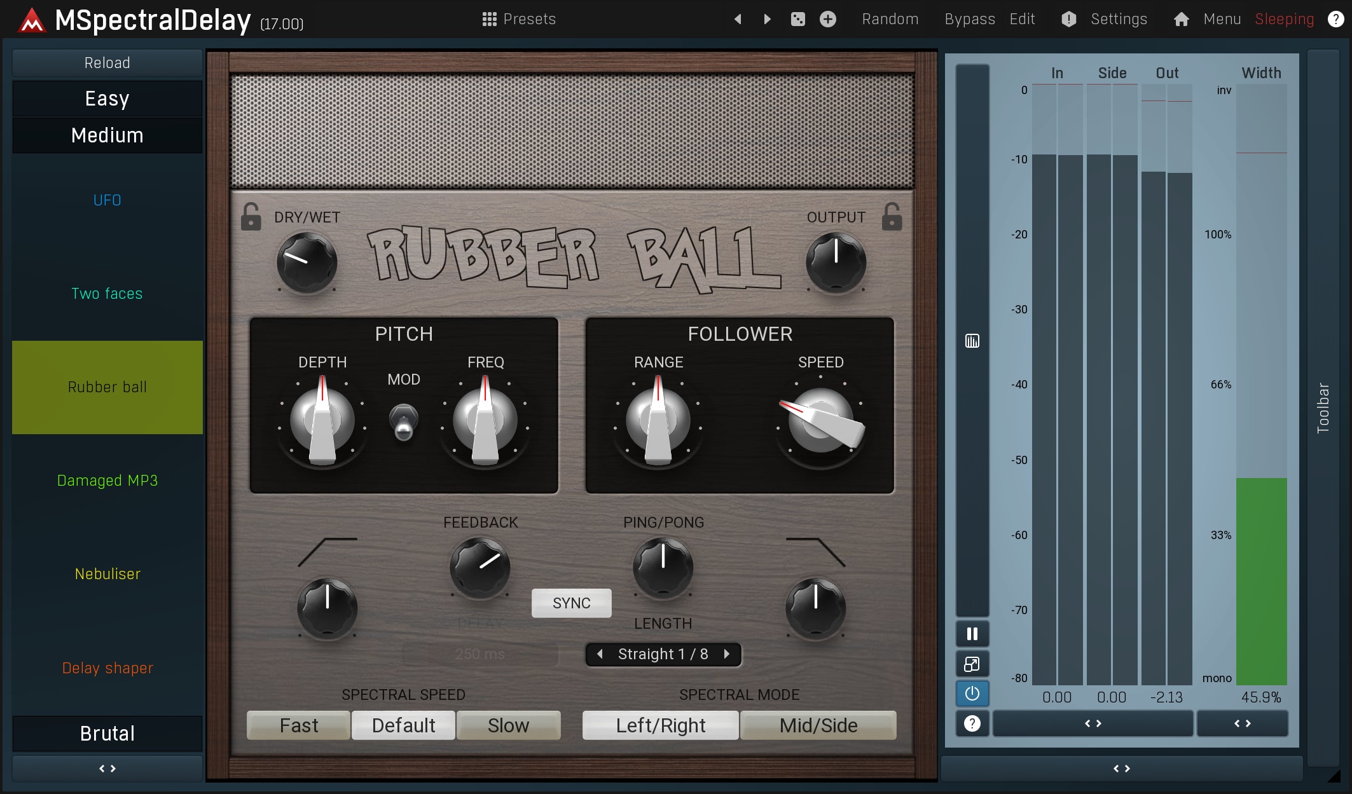Click the meter power icon
This screenshot has width=1352, height=794.
(972, 694)
